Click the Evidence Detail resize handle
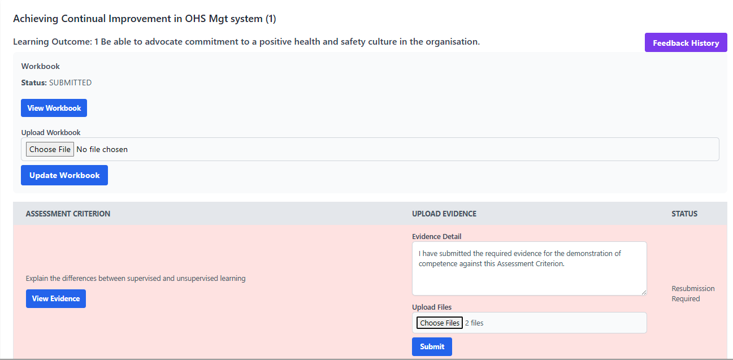733x360 pixels. coord(644,292)
